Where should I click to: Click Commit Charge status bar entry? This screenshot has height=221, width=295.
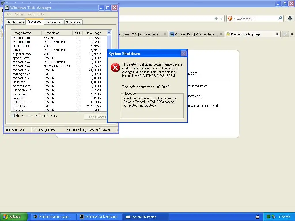(x=89, y=130)
